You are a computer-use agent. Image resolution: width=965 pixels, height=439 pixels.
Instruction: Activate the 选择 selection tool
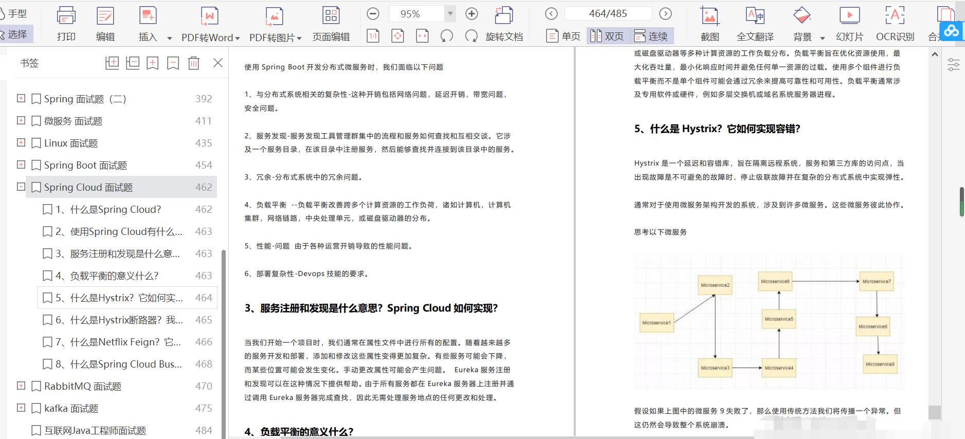coord(15,34)
